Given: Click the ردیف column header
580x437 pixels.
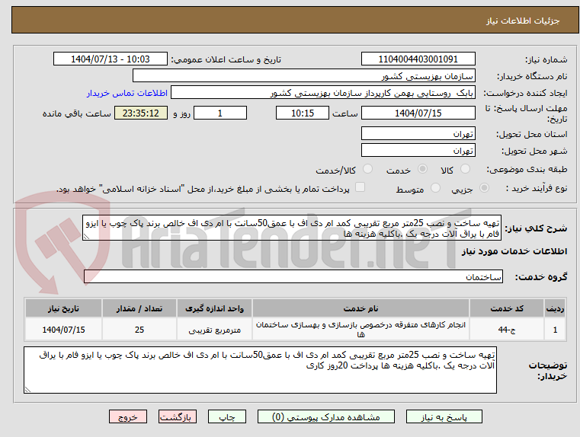Looking at the screenshot, I should pyautogui.click(x=555, y=308).
